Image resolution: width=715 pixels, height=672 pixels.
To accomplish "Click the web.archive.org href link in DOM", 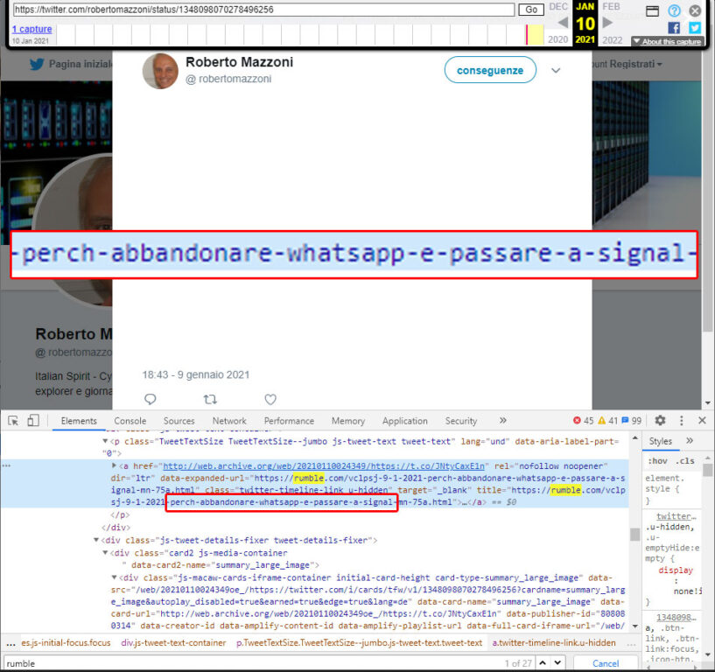I will pos(324,465).
